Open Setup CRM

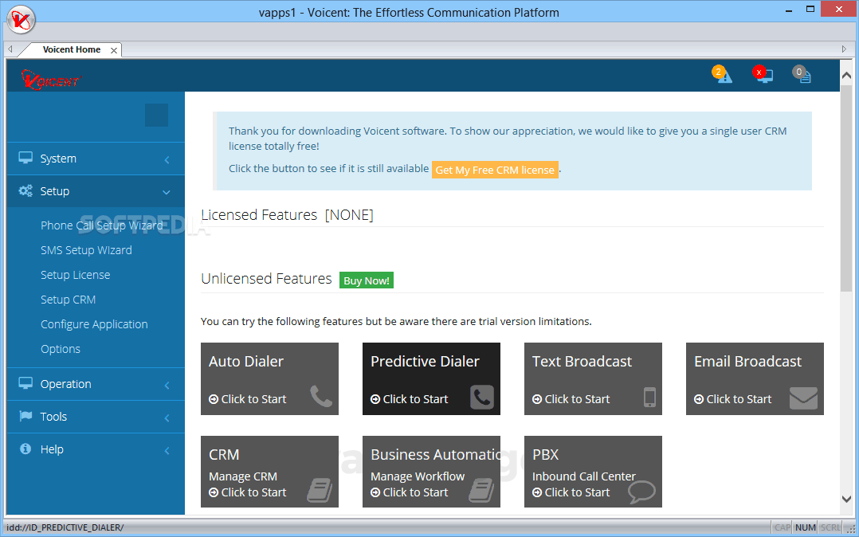[x=68, y=300]
